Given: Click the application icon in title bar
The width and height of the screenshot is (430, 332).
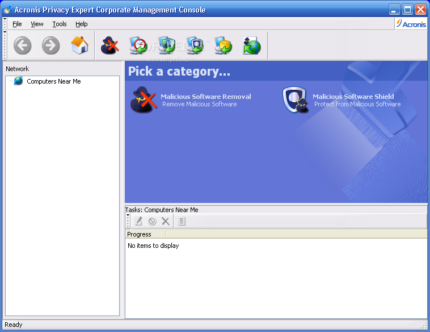Looking at the screenshot, I should (8, 10).
